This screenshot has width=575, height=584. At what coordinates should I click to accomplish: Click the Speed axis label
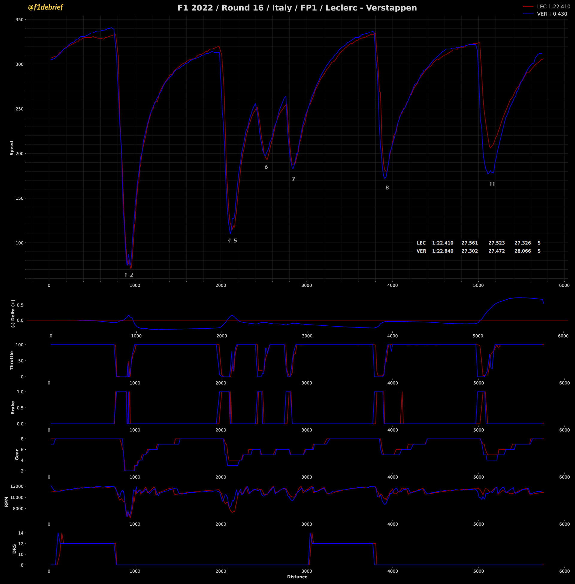[x=12, y=148]
